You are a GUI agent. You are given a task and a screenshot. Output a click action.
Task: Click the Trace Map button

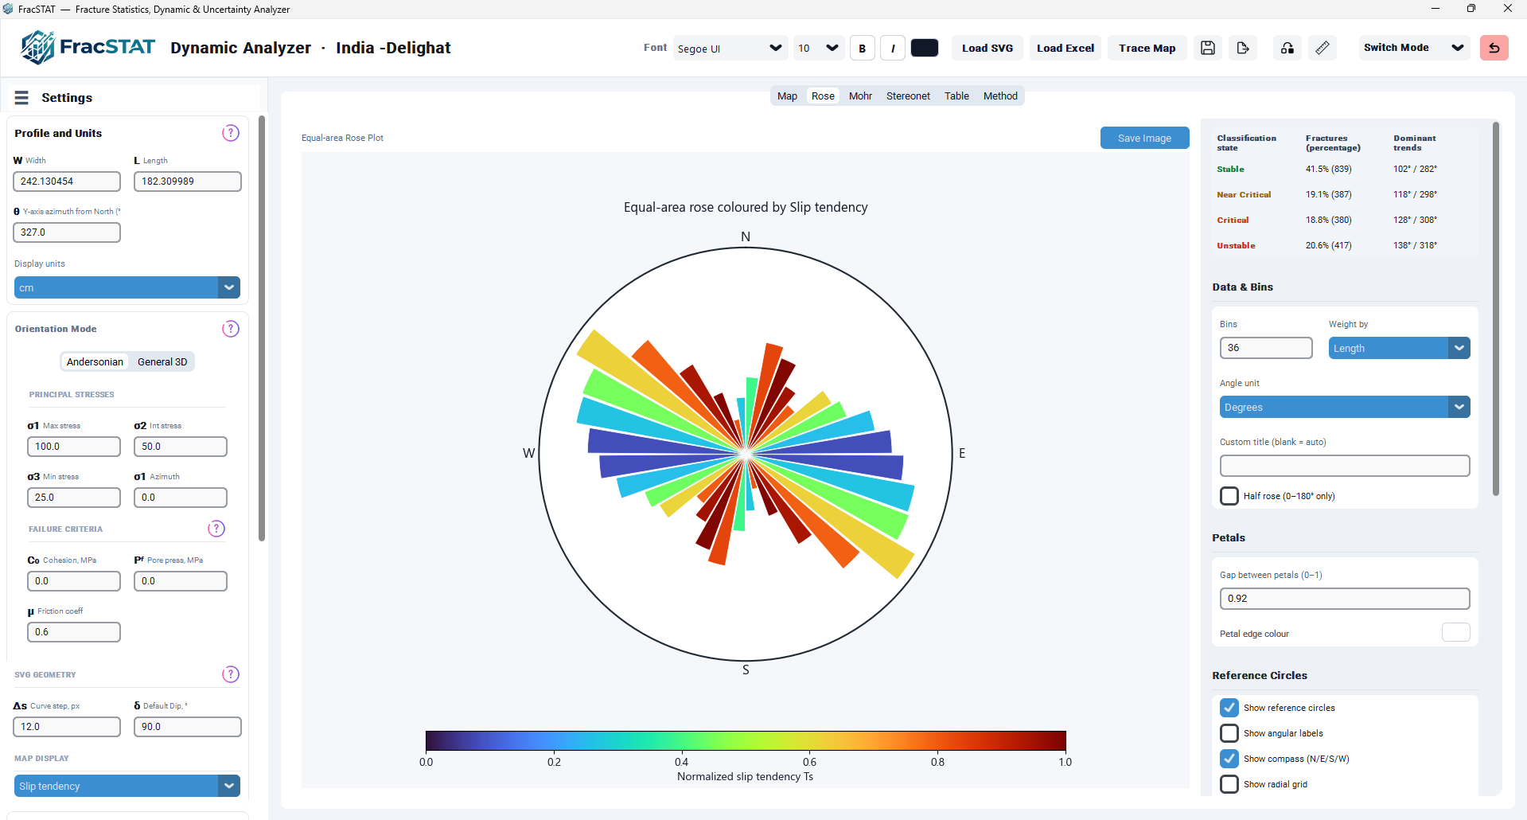click(x=1147, y=48)
